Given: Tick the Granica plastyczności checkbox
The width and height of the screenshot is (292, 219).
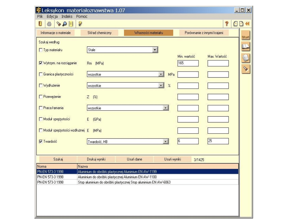Looking at the screenshot, I should [x=41, y=74].
